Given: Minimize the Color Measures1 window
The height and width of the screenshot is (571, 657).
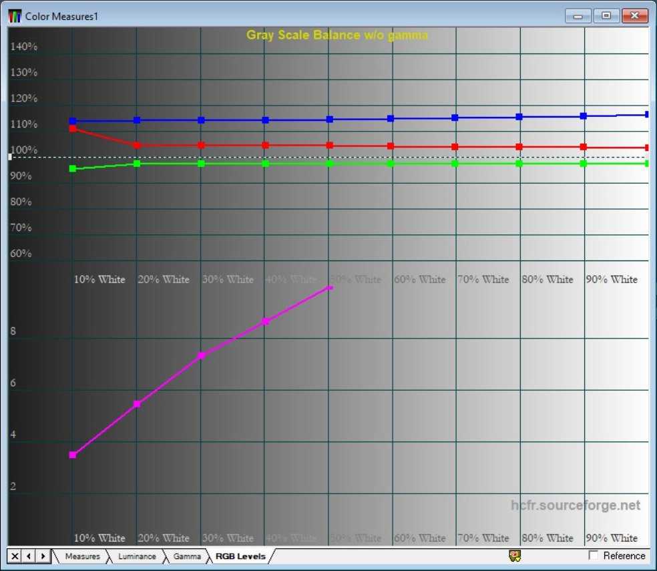Looking at the screenshot, I should pos(578,15).
